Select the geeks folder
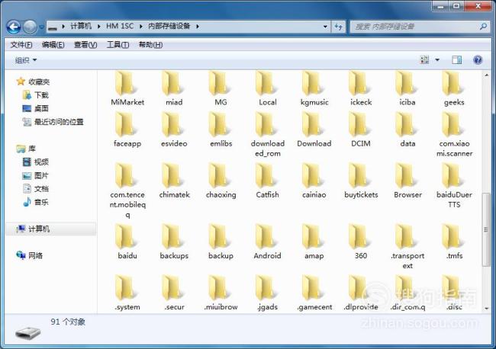Screen dimensions: 496x349 click(x=454, y=89)
